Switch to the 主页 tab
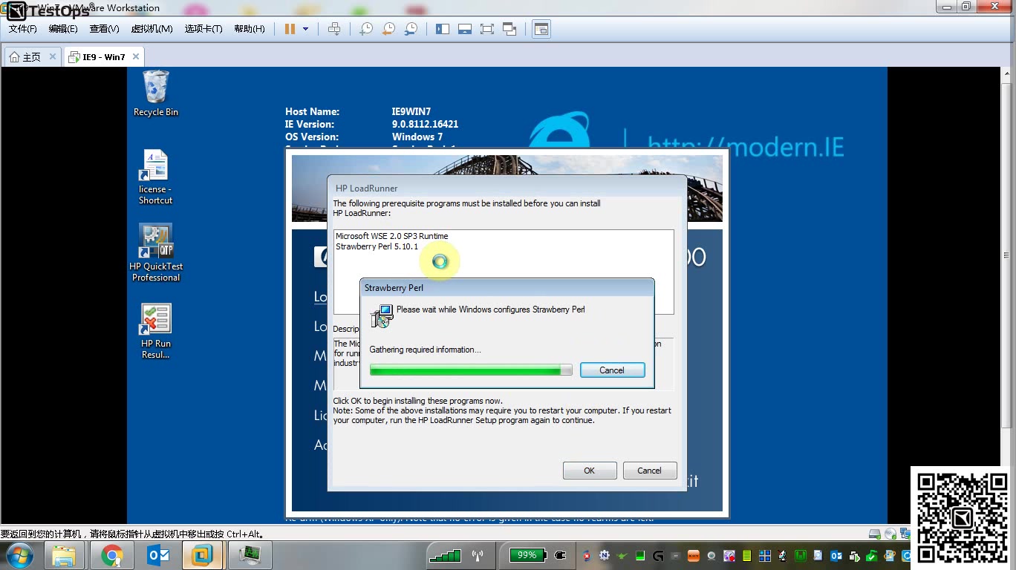Viewport: 1016px width, 570px height. tap(31, 57)
